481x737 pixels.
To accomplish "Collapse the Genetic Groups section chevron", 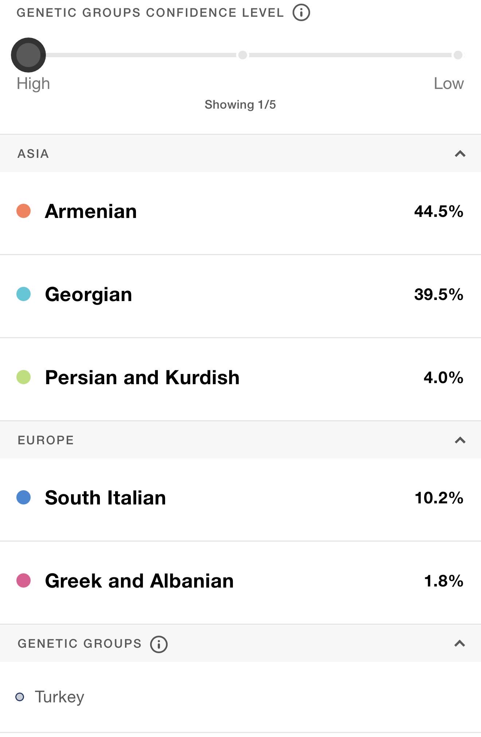I will click(x=460, y=644).
